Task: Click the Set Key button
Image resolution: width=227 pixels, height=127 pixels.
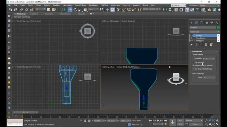Action: [181, 124]
